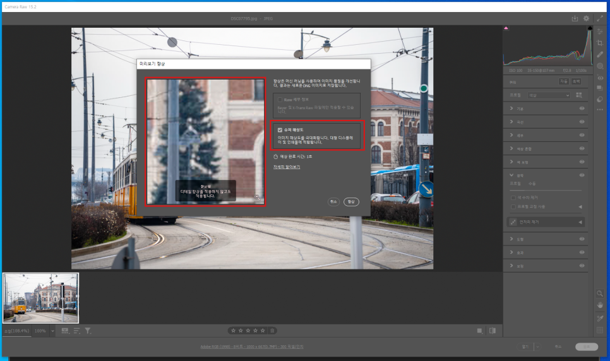The image size is (610, 361).
Task: Expand the Detail (세부) panel
Action: [x=511, y=135]
